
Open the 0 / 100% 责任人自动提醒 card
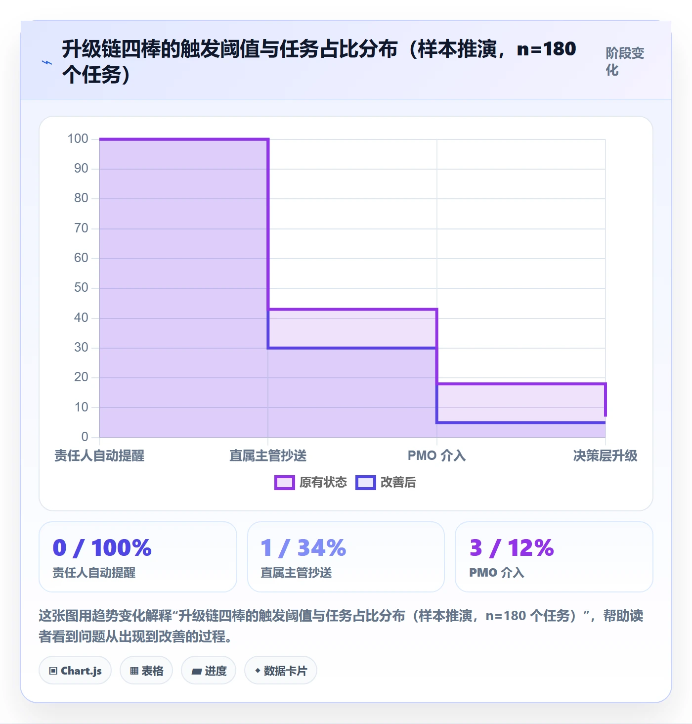pyautogui.click(x=138, y=557)
